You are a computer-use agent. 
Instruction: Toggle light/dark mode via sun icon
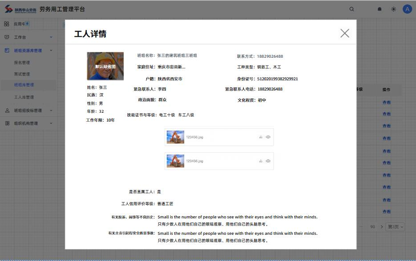pos(393,9)
